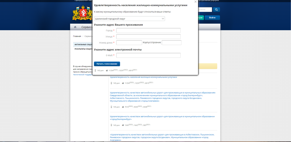Focus the Номер дома field
The image size is (291, 142).
click(x=129, y=43)
